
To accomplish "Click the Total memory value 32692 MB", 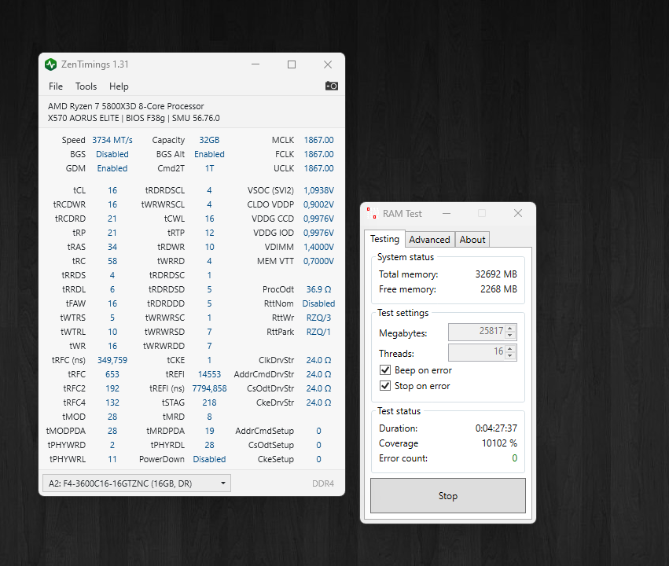I will coord(496,274).
